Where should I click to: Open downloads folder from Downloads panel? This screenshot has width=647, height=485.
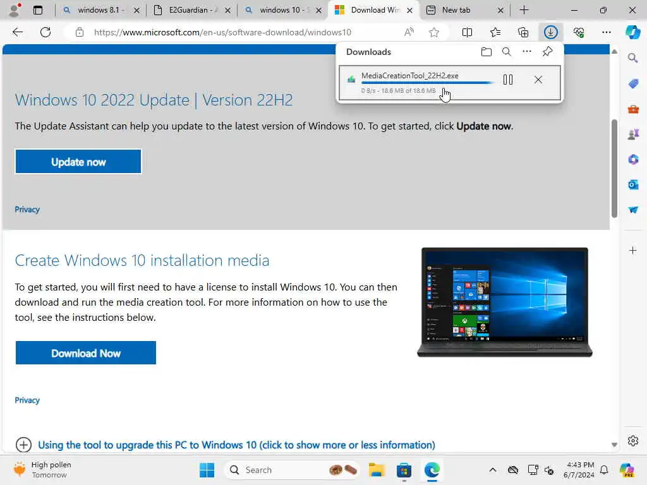[x=487, y=52]
